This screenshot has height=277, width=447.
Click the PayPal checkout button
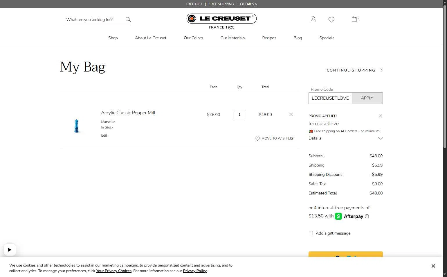[x=346, y=254]
